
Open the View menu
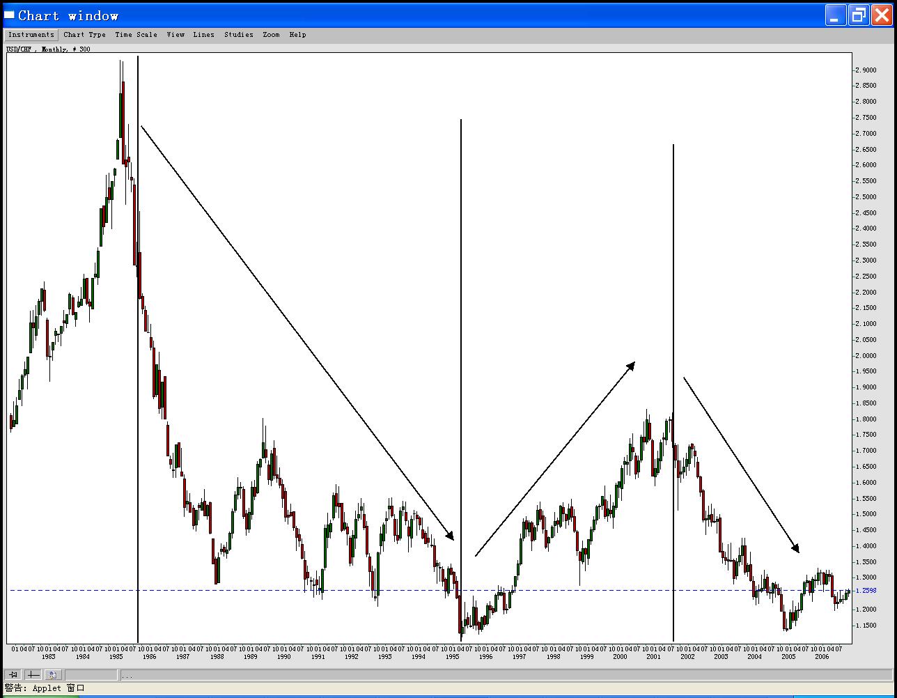click(175, 35)
